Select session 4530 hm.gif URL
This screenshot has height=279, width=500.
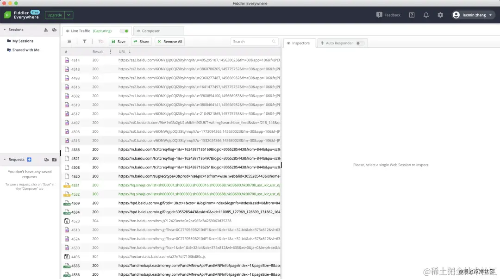(199, 248)
